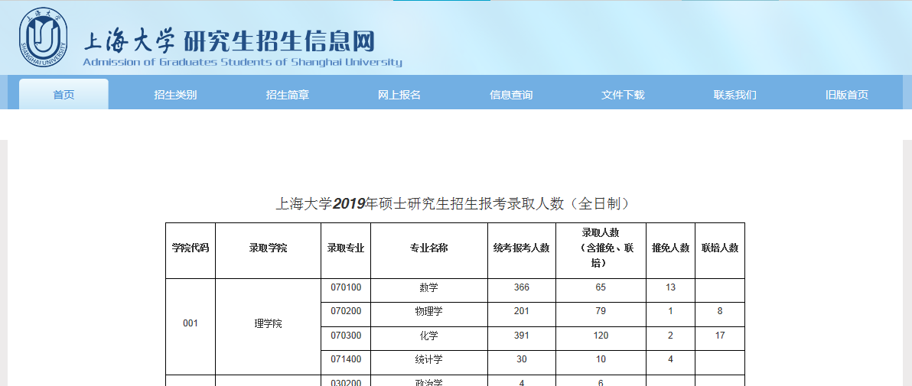Select 招生简章 in the navigation bar
This screenshot has width=912, height=386.
tap(288, 95)
